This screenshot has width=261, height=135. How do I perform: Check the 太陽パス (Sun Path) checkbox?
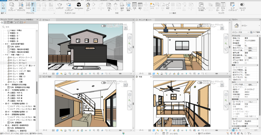point(246,63)
